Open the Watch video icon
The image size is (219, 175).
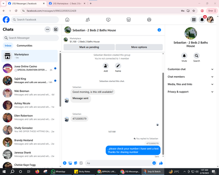point(108,20)
